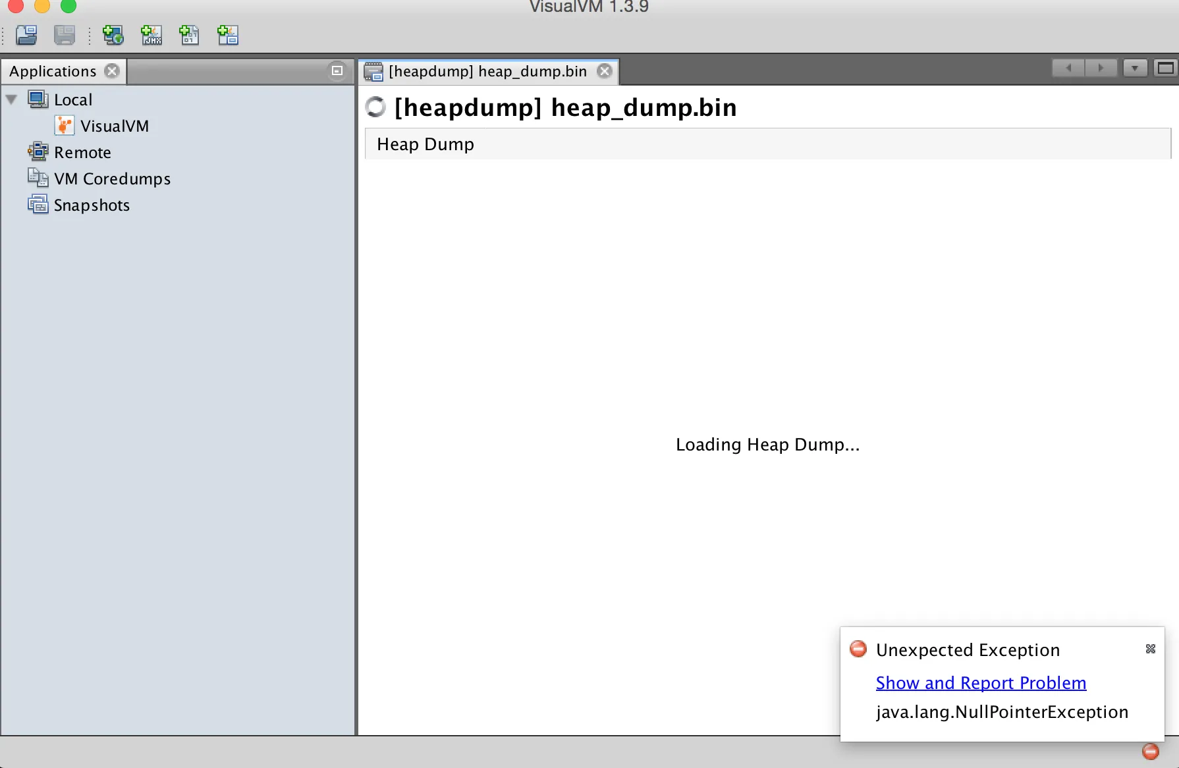Dismiss the Unexpected Exception notification

point(1151,649)
